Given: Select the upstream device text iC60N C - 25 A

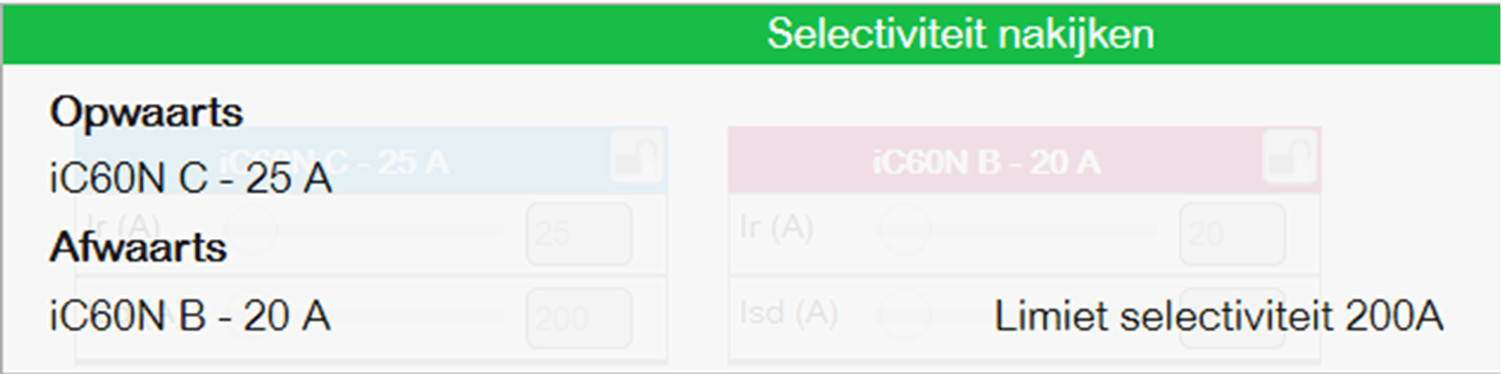Looking at the screenshot, I should pos(190,178).
